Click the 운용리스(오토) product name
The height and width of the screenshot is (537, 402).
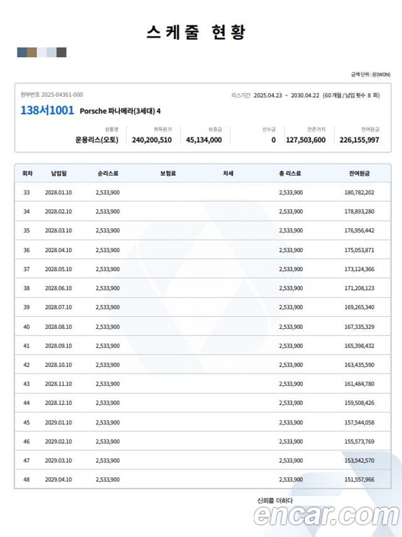[97, 140]
